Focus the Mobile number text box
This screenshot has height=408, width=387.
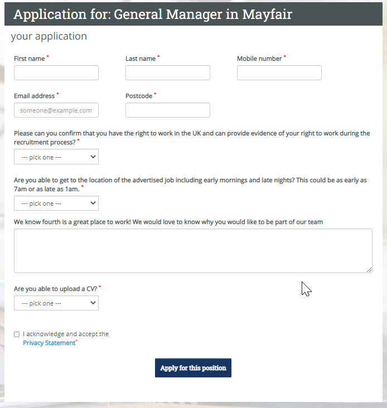click(x=279, y=73)
